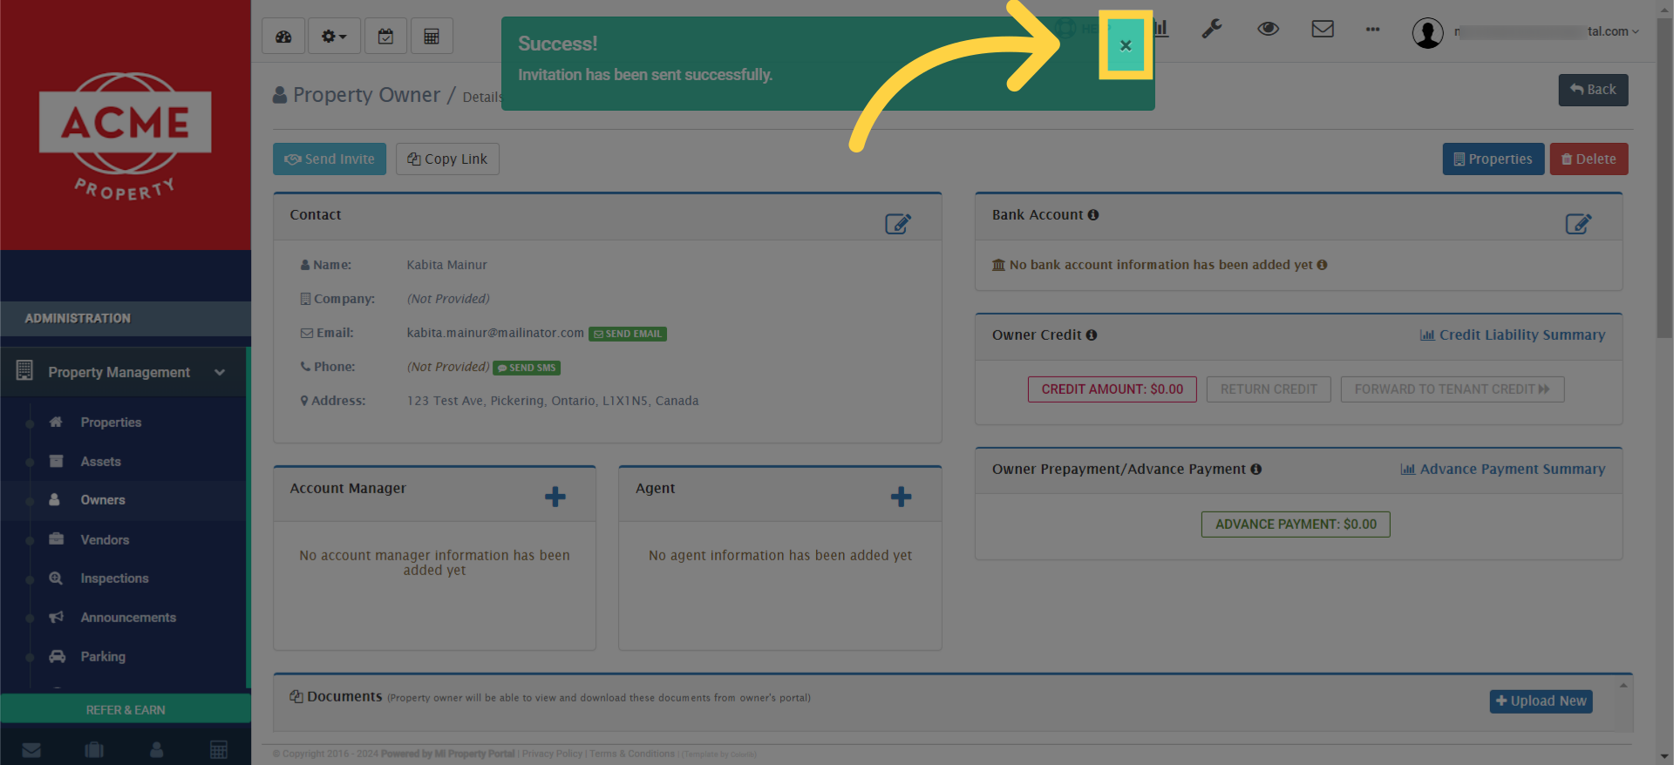
Task: Add an Account Manager with plus icon
Action: coord(555,497)
